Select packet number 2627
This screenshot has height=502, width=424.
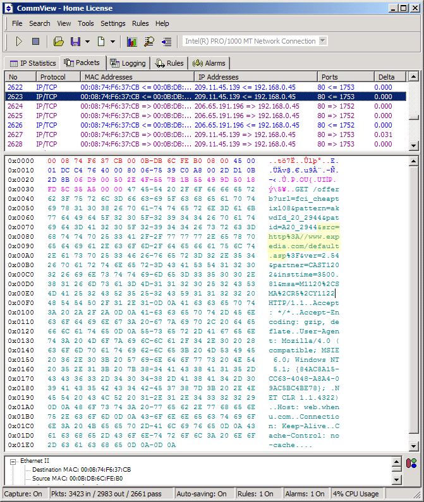[206, 134]
